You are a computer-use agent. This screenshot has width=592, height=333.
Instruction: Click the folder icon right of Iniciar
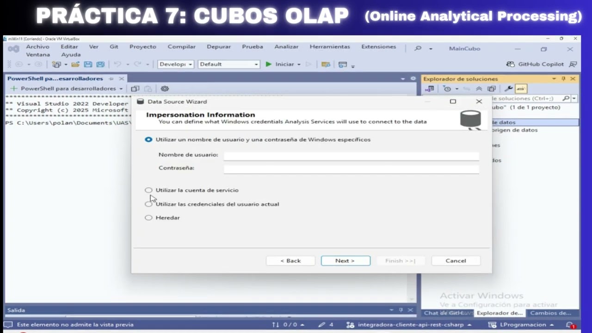pos(326,64)
